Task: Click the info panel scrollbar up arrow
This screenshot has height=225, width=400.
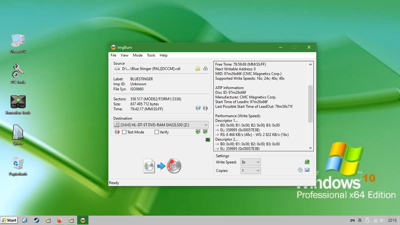Action: (x=310, y=64)
